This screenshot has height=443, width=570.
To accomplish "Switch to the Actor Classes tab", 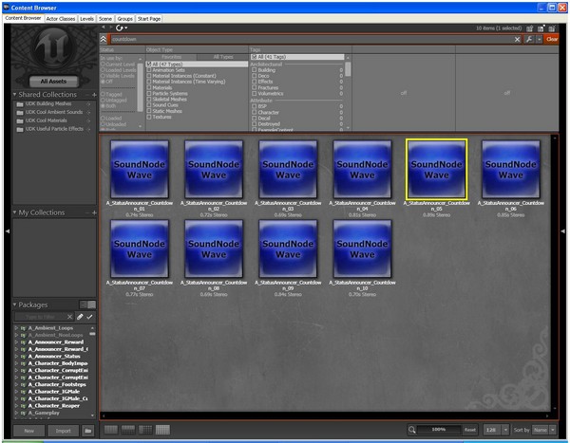I will point(61,19).
